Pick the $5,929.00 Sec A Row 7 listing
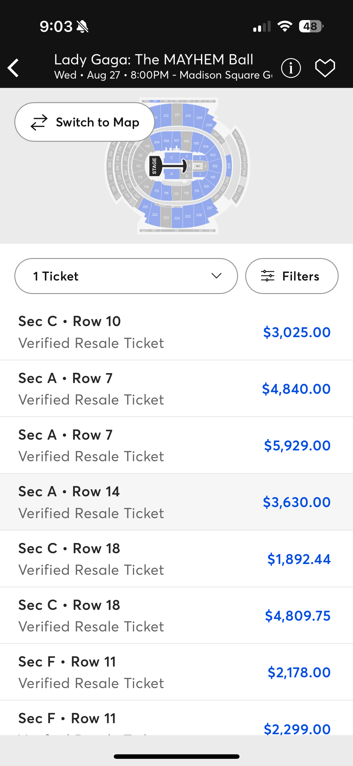The width and height of the screenshot is (353, 766). click(x=176, y=445)
